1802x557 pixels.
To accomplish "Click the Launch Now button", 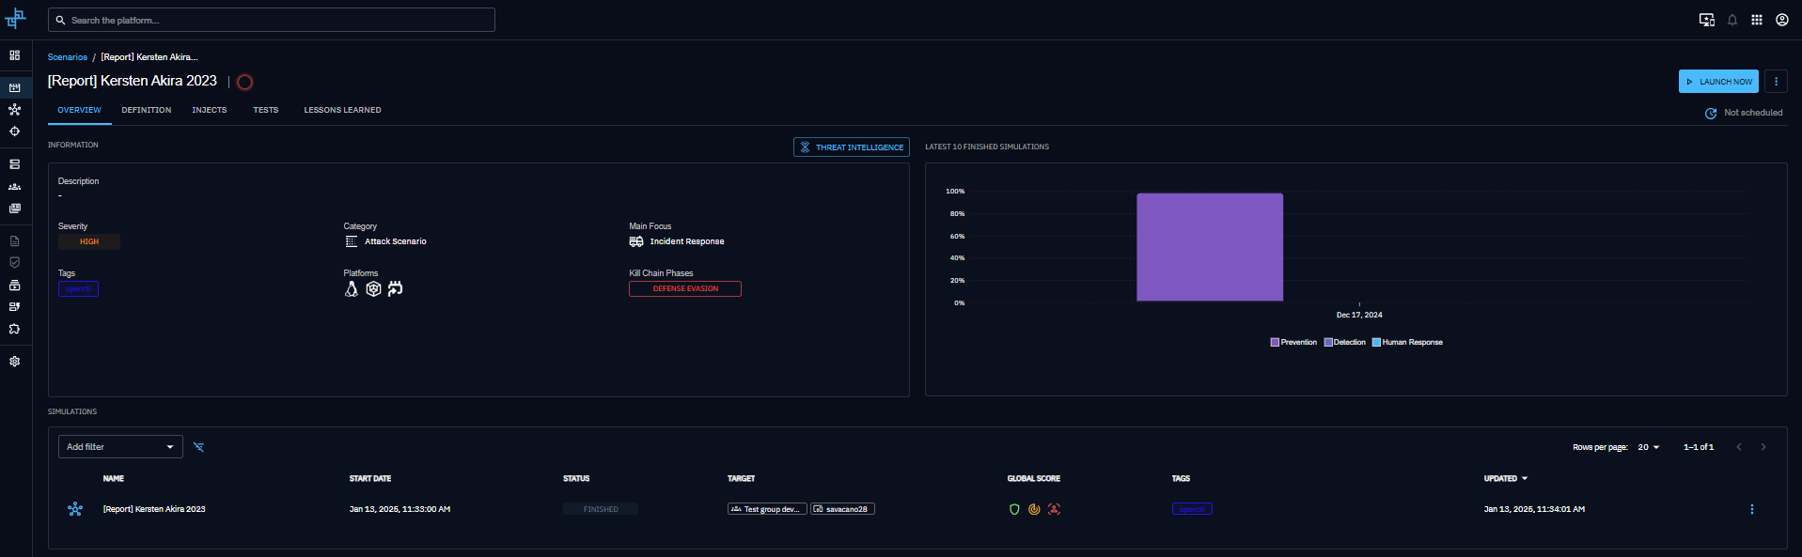I will pos(1718,82).
